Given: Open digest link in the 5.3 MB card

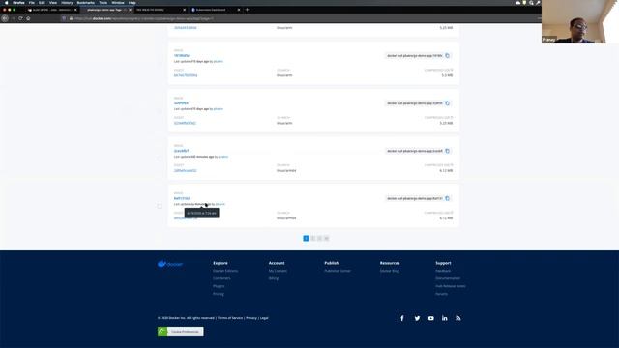Looking at the screenshot, I should pyautogui.click(x=186, y=75).
